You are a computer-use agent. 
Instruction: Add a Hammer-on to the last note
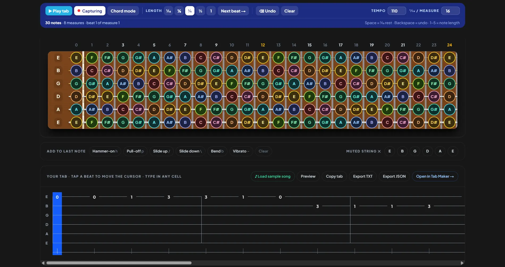click(x=105, y=151)
